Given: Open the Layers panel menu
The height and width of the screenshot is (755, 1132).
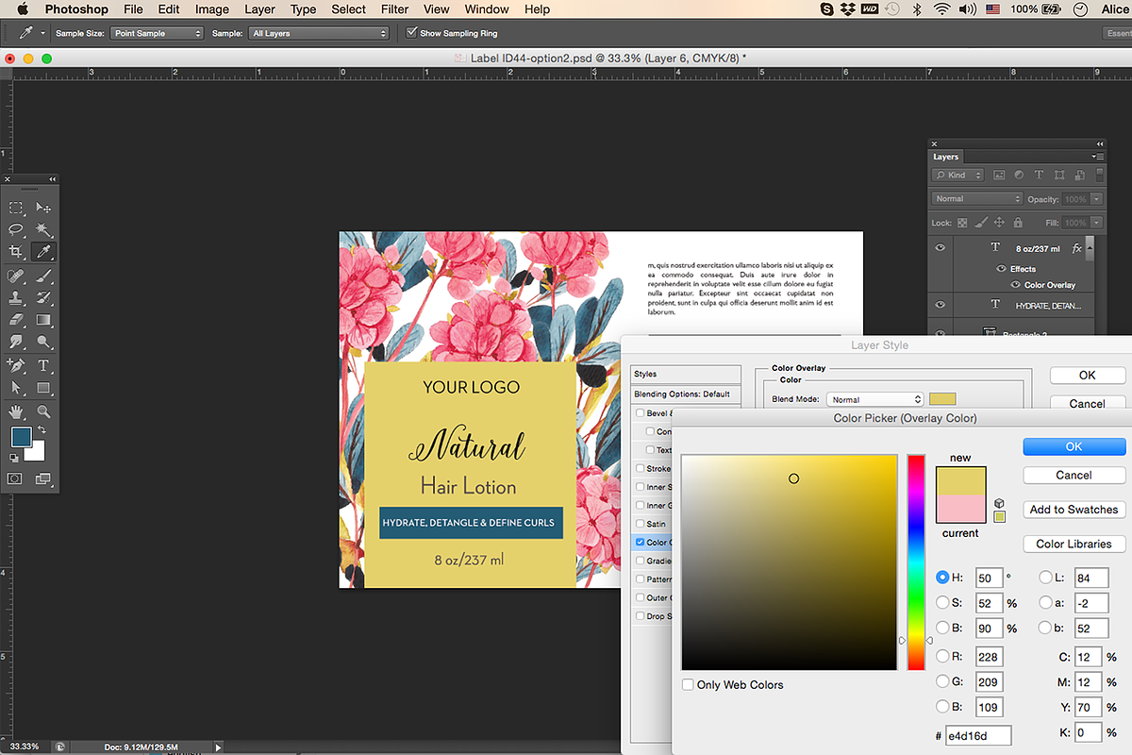Looking at the screenshot, I should [x=1097, y=157].
